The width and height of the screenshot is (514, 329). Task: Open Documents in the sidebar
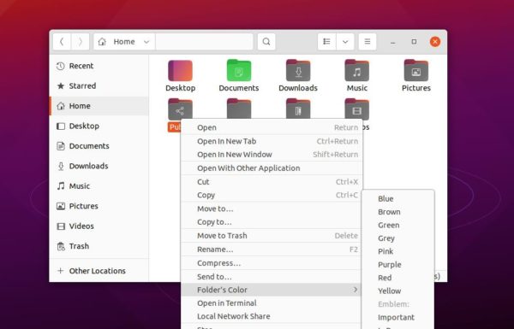click(x=99, y=146)
